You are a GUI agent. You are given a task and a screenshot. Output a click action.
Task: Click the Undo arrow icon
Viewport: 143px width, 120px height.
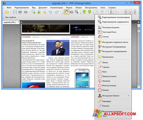(50, 12)
